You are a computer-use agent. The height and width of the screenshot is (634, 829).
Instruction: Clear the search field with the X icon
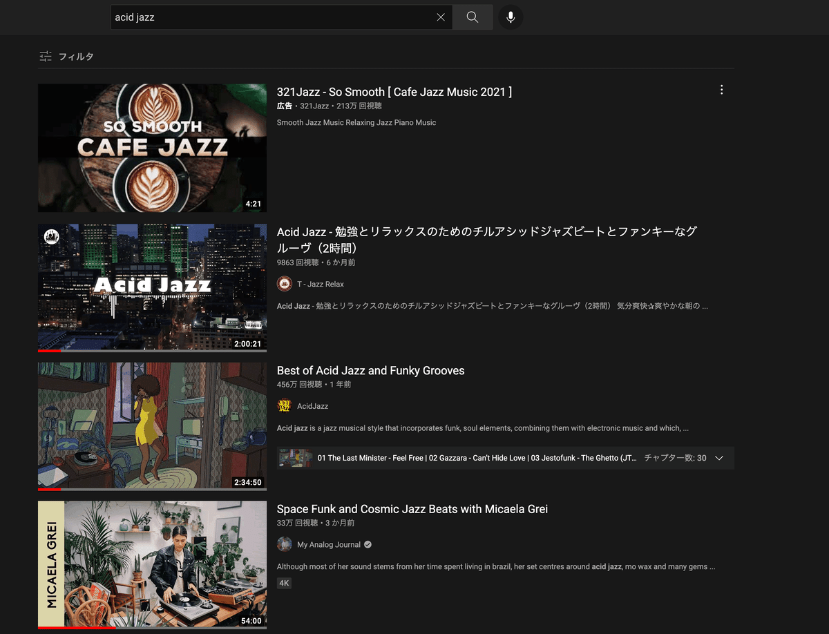coord(441,17)
